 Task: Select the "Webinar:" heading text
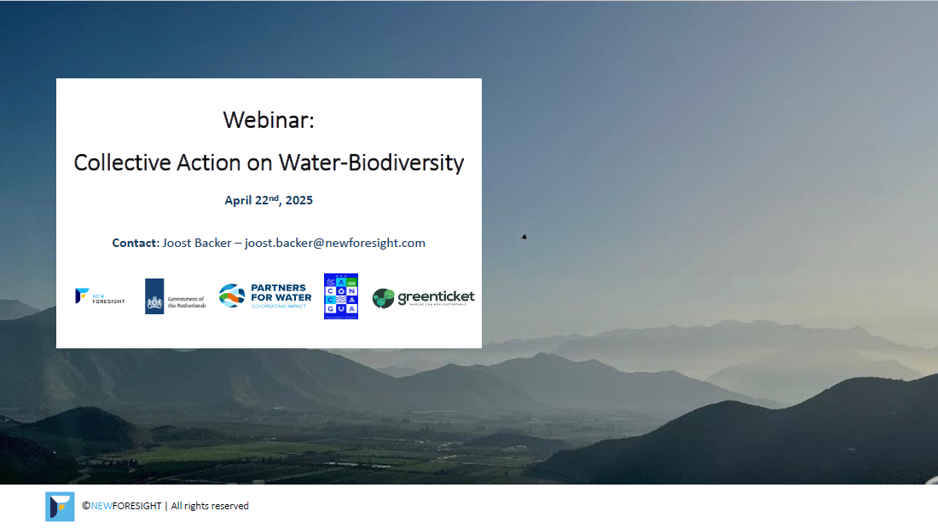pyautogui.click(x=269, y=120)
